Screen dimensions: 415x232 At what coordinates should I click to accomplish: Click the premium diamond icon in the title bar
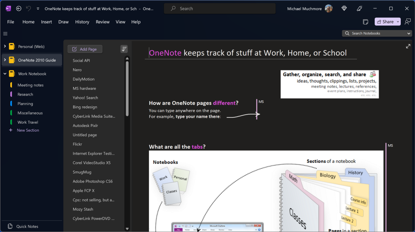coord(344,8)
